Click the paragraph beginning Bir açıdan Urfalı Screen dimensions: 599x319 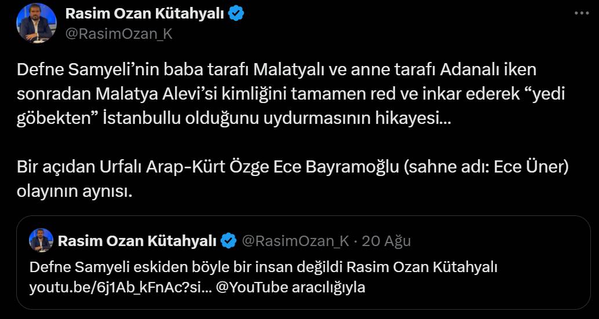click(293, 179)
